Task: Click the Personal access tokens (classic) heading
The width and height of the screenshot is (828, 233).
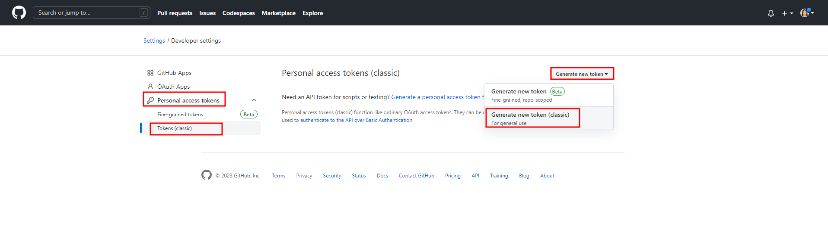Action: pyautogui.click(x=341, y=73)
